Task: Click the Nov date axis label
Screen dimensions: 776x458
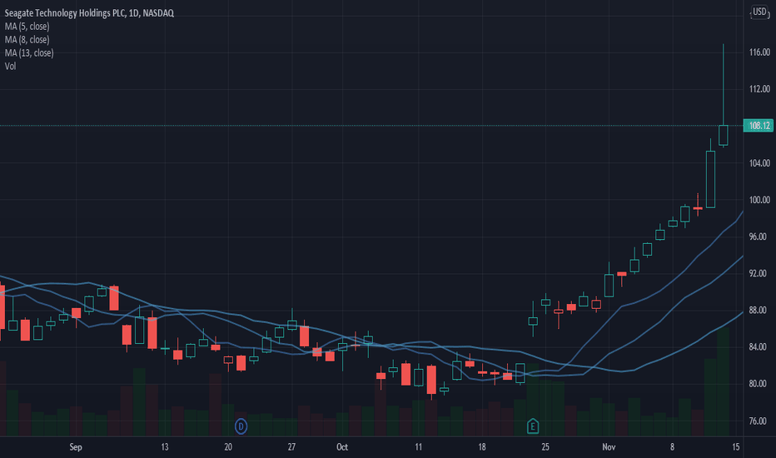Action: (609, 447)
